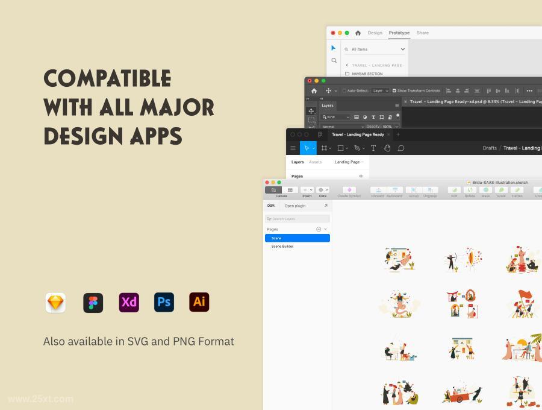
Task: Switch Sketch to Canvas view
Action: tap(273, 190)
